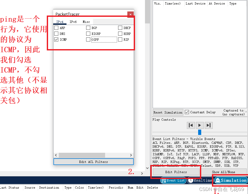
Task: Click the PDU list Type column header
Action: [68, 188]
